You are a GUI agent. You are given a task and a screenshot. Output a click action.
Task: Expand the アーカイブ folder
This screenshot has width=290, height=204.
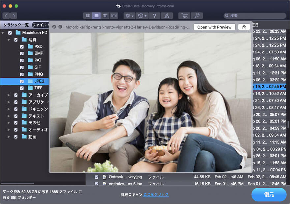(9, 95)
